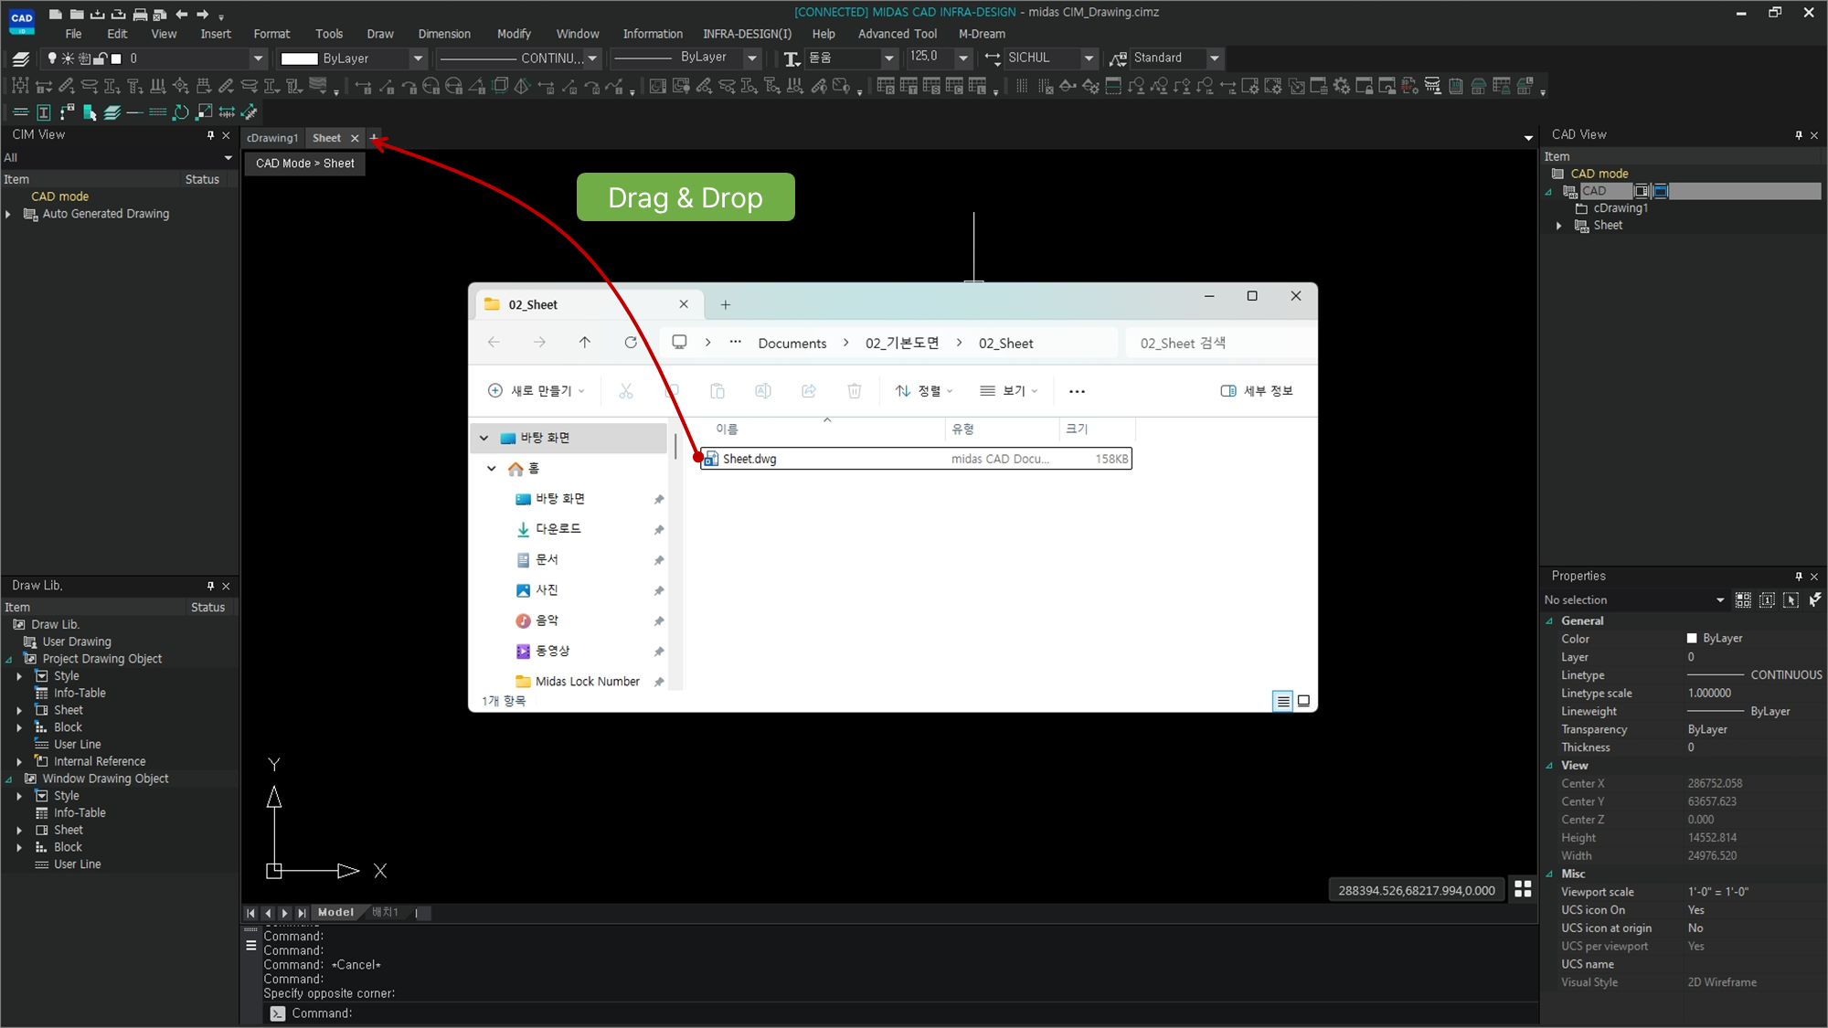Click the undo arrow icon
1828x1028 pixels.
coord(181,14)
